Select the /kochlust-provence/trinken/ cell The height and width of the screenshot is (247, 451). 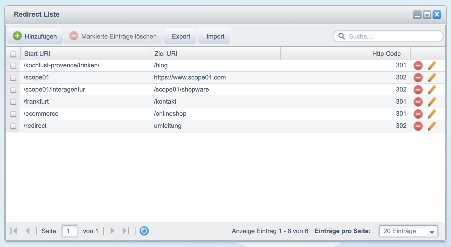86,66
